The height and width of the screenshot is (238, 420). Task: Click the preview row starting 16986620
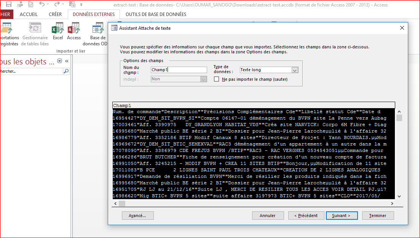pos(254,196)
